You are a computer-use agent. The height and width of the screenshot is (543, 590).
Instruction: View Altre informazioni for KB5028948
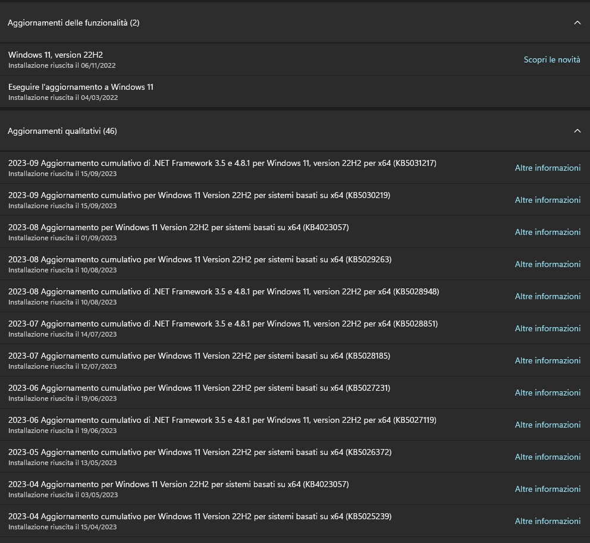coord(547,296)
